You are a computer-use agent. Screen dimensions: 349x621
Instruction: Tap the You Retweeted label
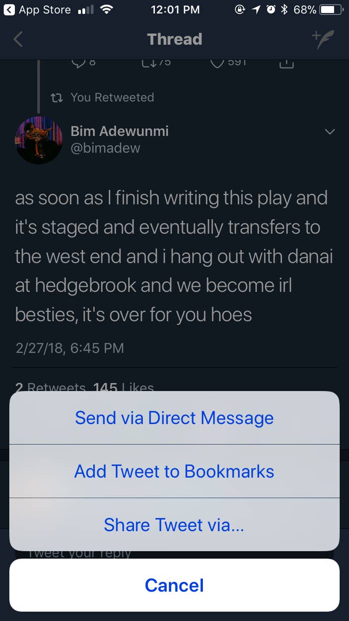(x=112, y=97)
